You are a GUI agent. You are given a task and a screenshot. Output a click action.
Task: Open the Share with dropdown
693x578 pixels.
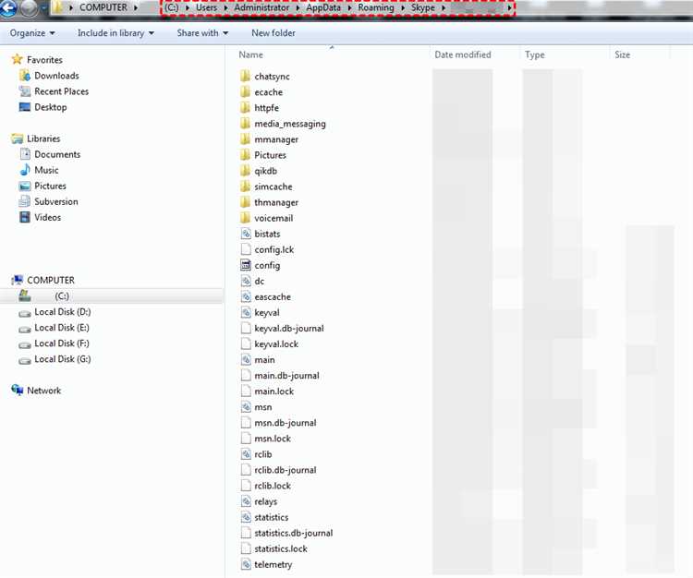click(202, 33)
